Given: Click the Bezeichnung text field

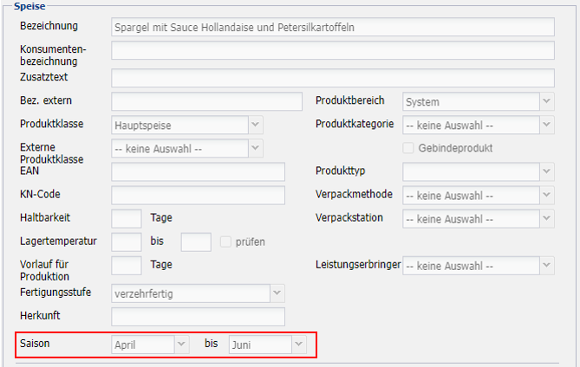Looking at the screenshot, I should click(x=332, y=27).
